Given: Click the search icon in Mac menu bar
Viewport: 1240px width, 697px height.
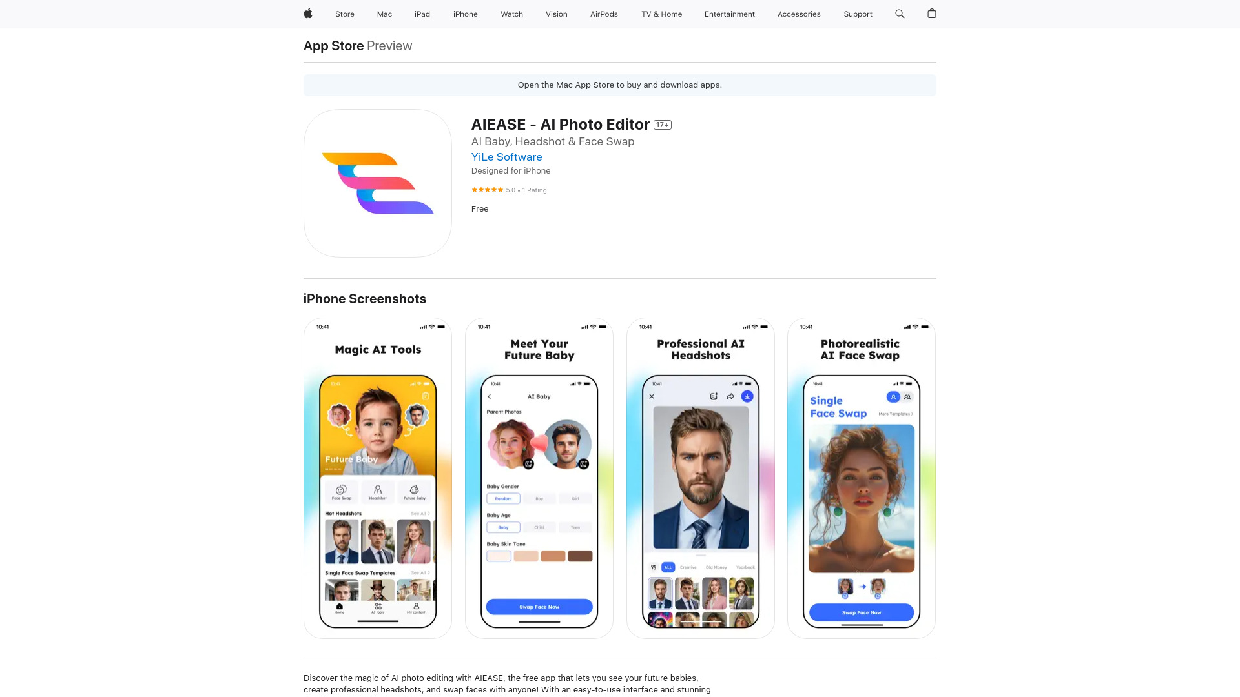Looking at the screenshot, I should (900, 14).
